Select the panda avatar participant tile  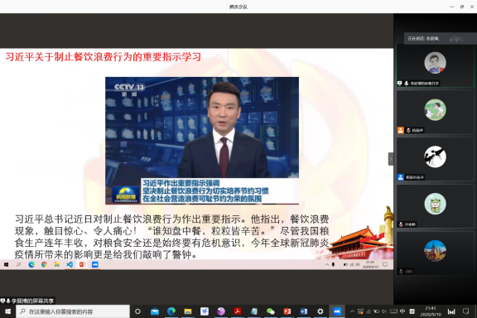(x=435, y=159)
